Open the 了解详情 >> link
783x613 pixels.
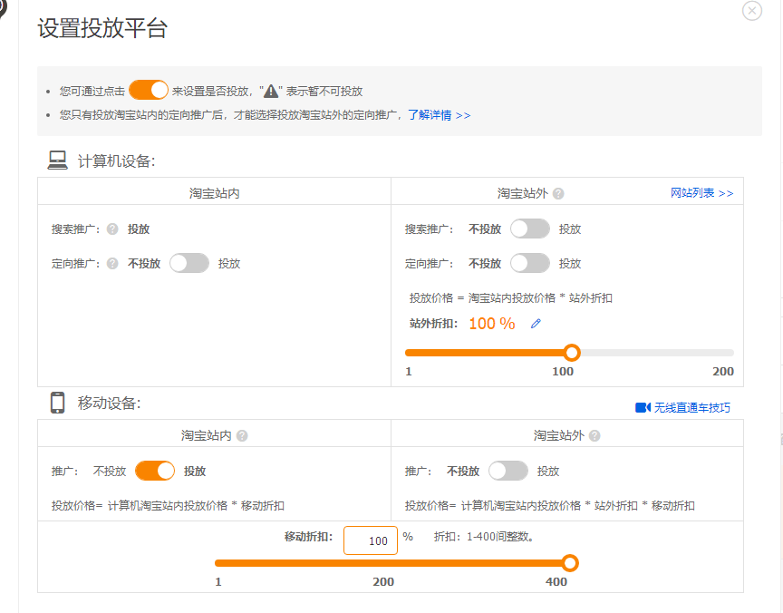point(439,115)
